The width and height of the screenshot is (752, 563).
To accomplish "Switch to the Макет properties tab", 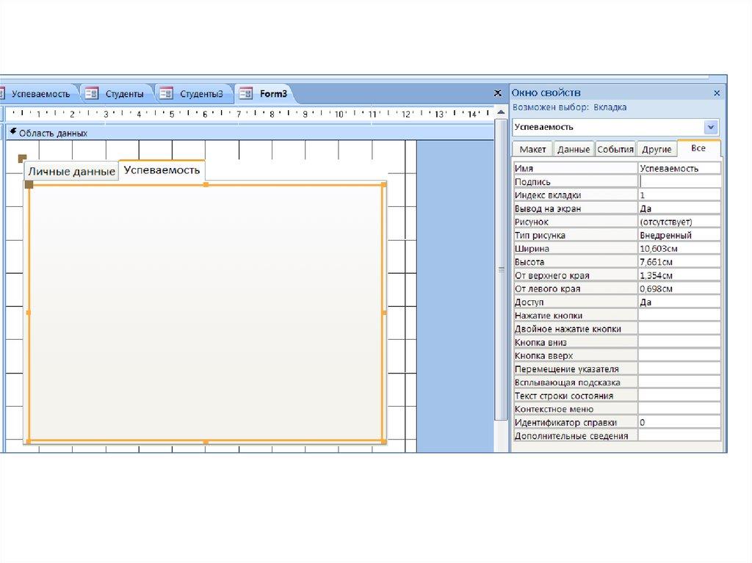I will pyautogui.click(x=532, y=149).
